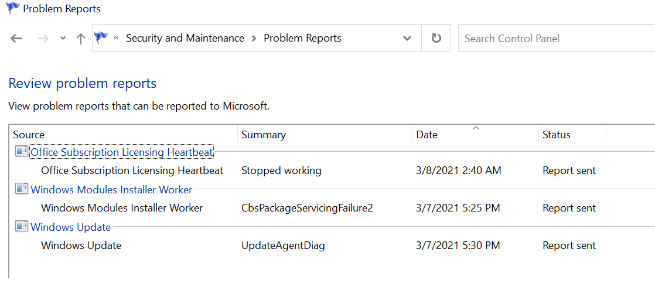Click the Windows Modules Installer Worker group icon

[x=22, y=189]
